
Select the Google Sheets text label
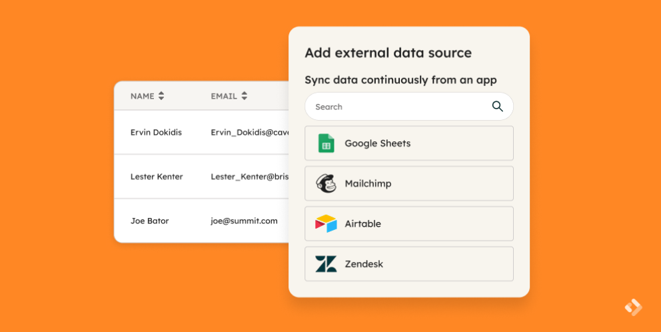[377, 143]
